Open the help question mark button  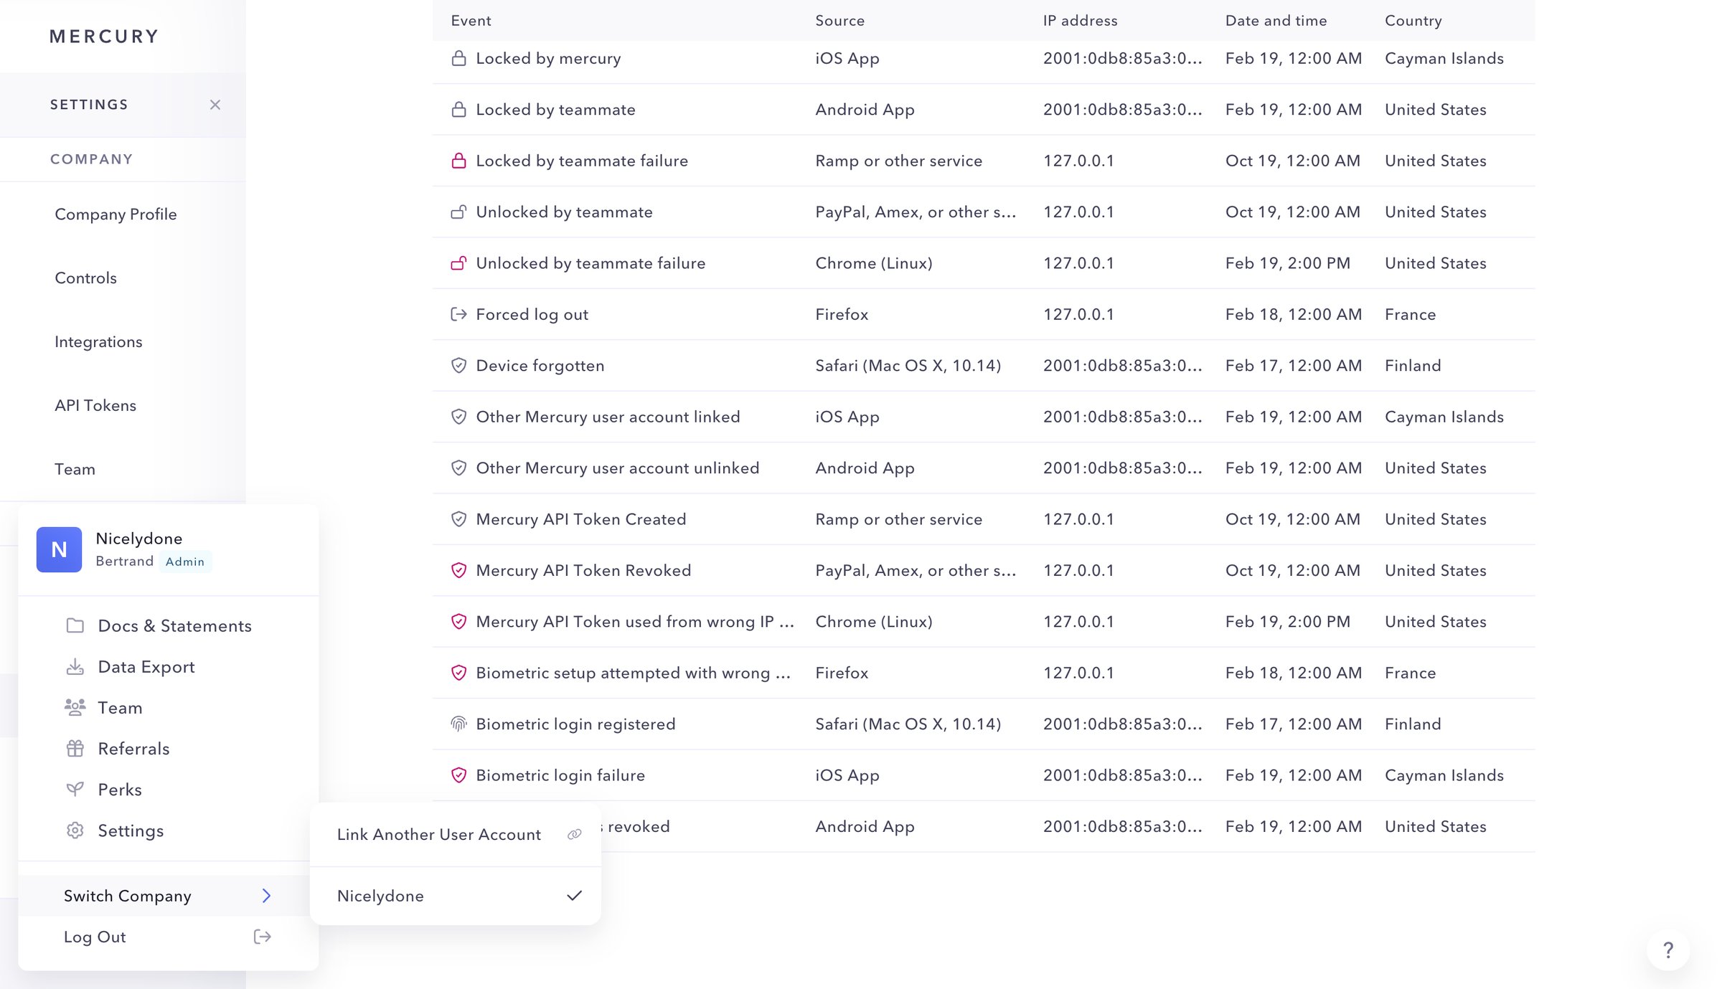pyautogui.click(x=1668, y=950)
